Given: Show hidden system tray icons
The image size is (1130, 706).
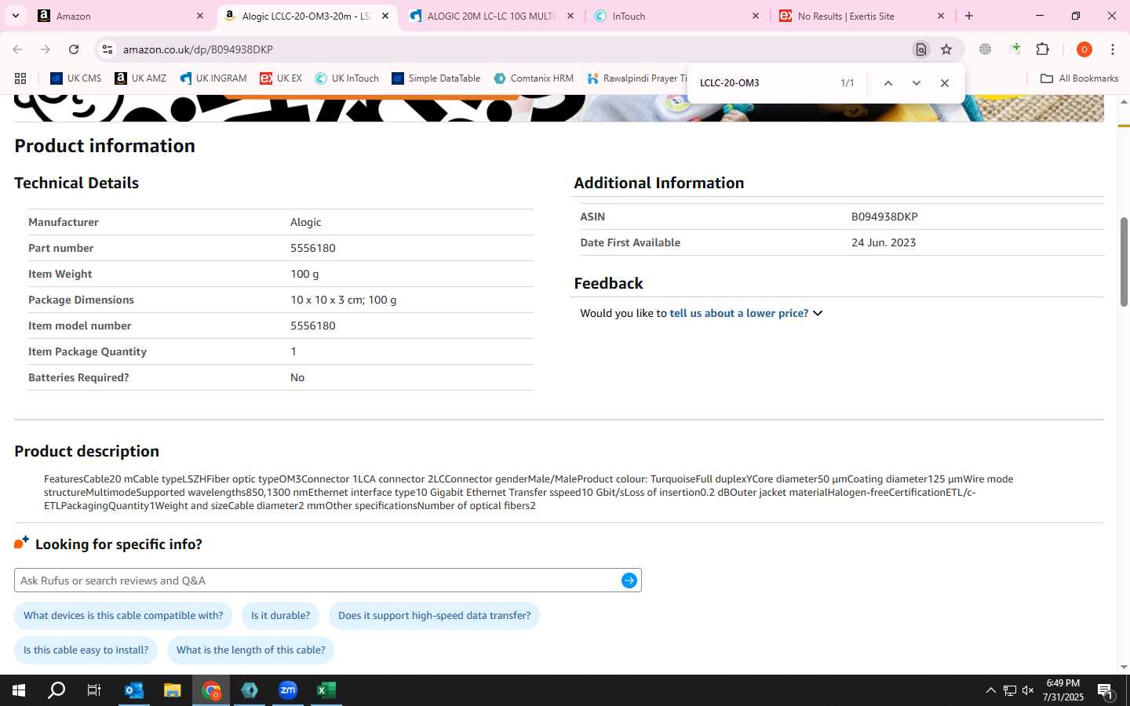Looking at the screenshot, I should [990, 690].
